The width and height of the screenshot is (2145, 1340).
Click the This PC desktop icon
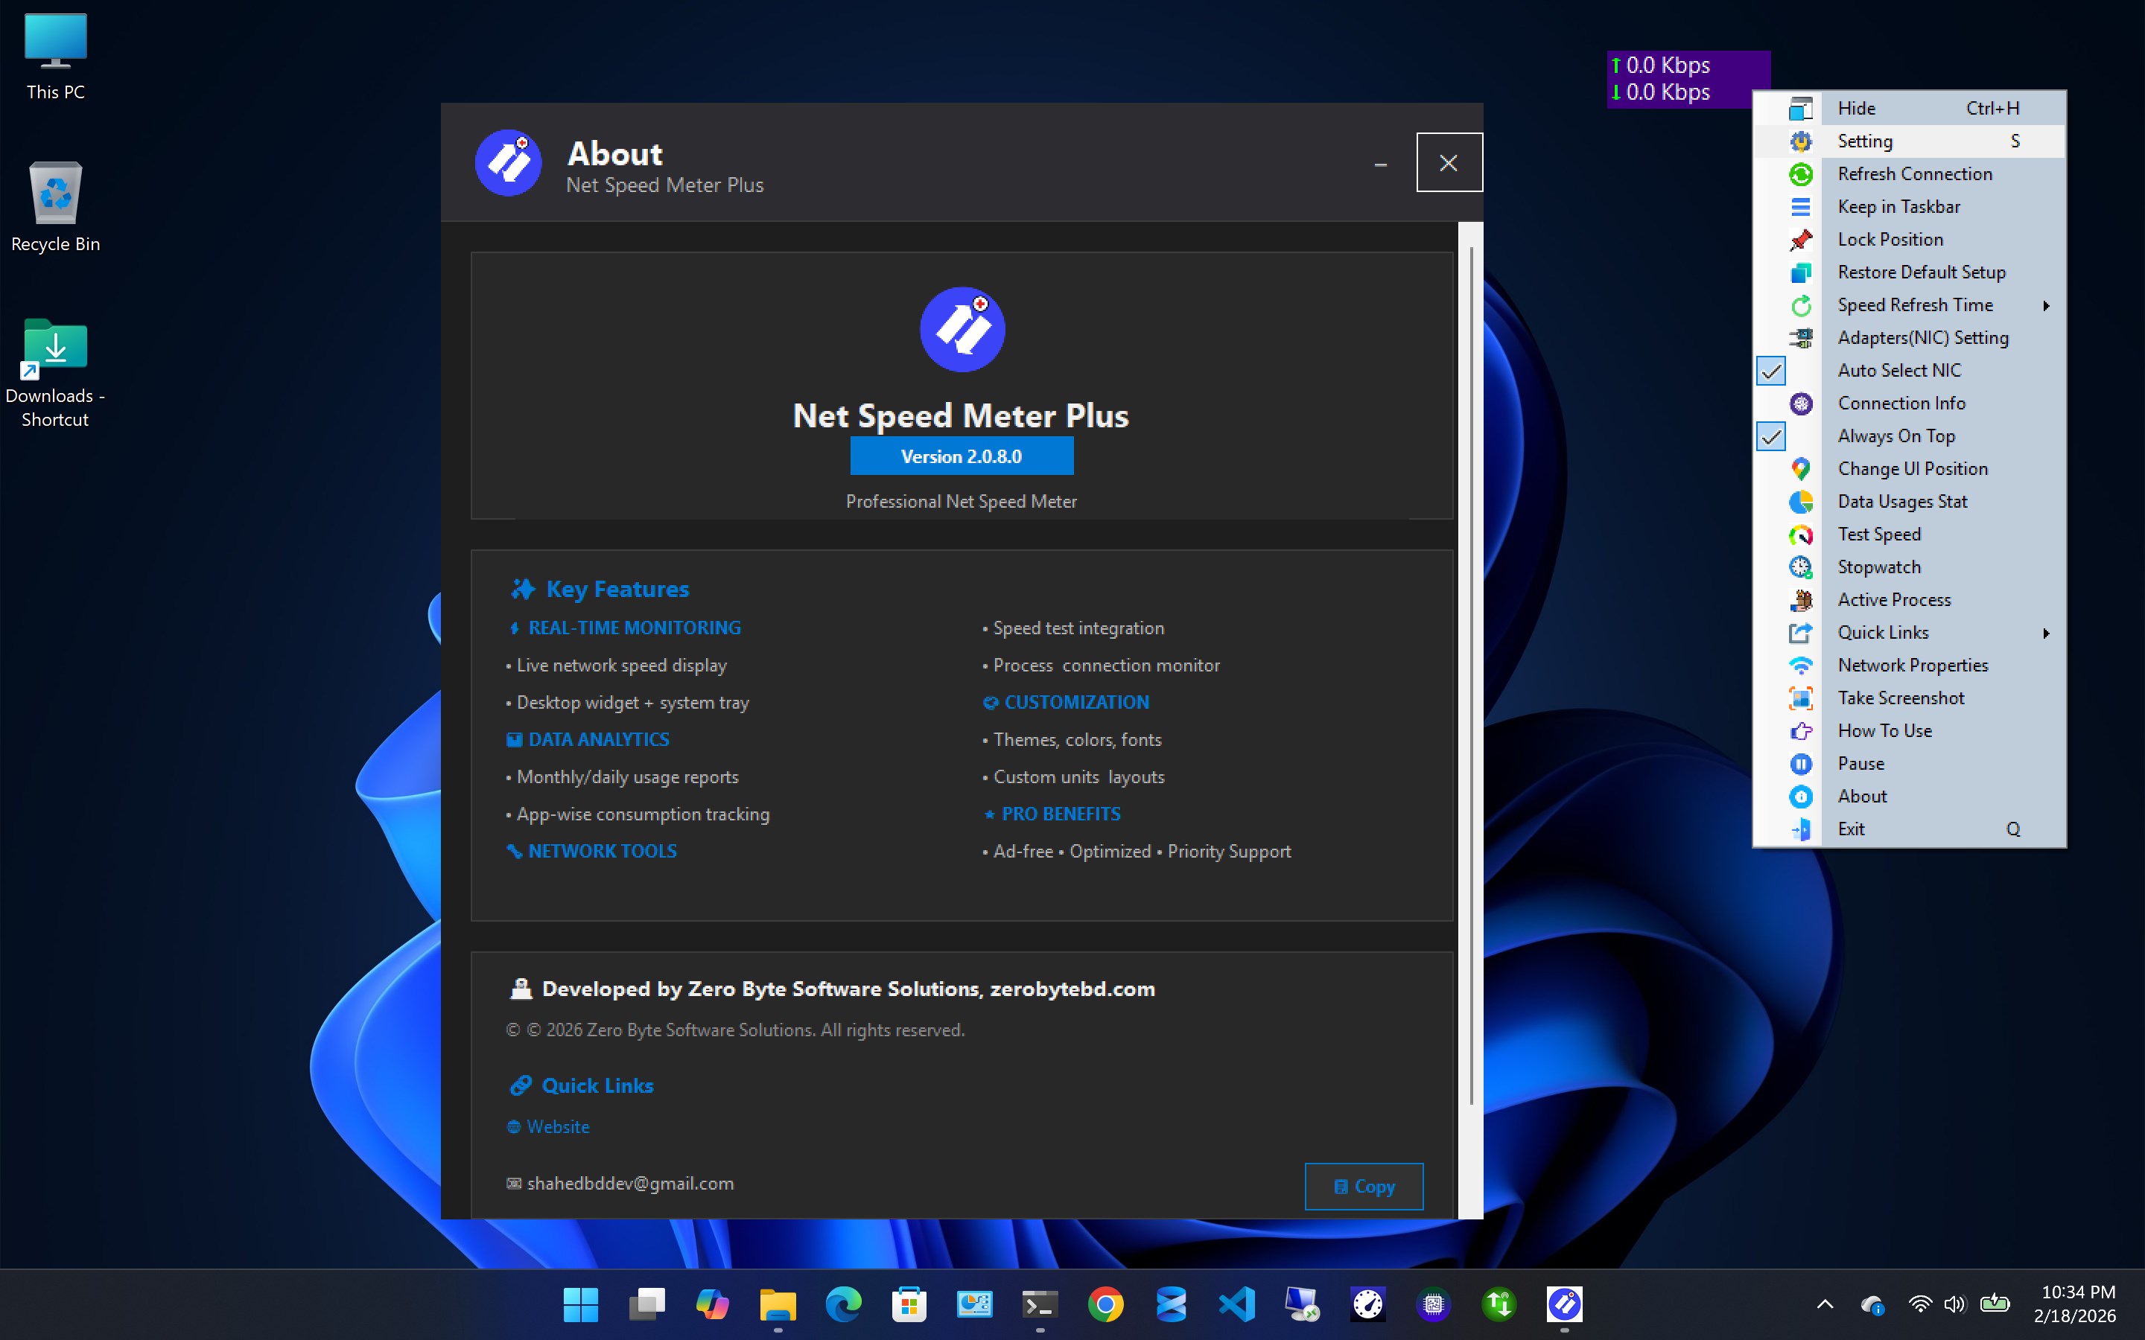pos(55,57)
